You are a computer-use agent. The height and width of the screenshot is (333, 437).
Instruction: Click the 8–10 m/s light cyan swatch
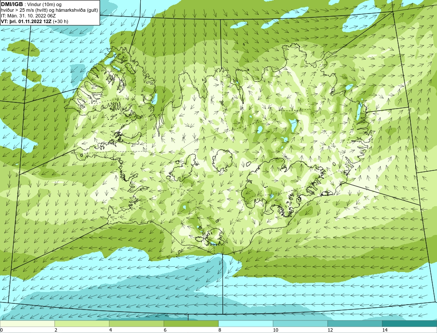click(246, 323)
